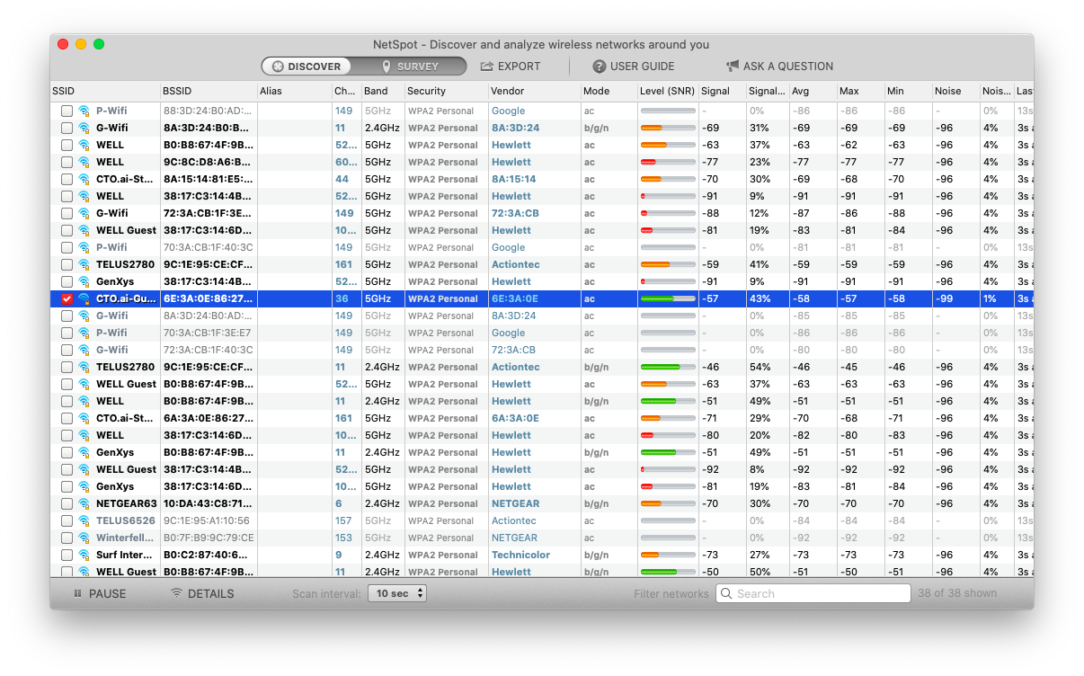Tick checkbox of WELL with BSSID 9C:8C:D8:A6:B
The width and height of the screenshot is (1084, 676).
[x=67, y=162]
